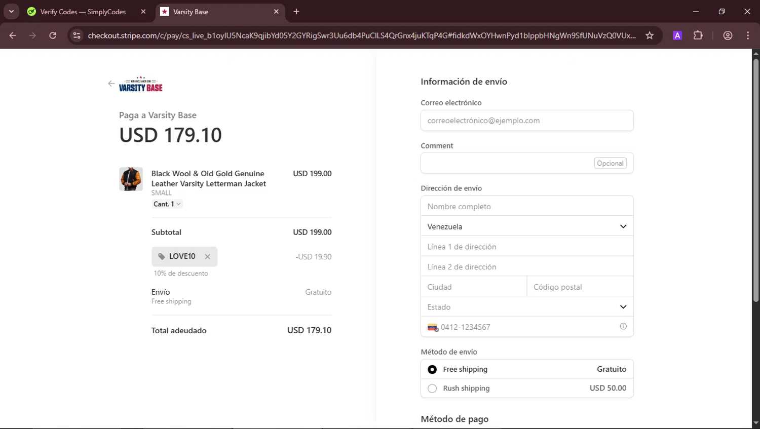The image size is (760, 429).
Task: Open a new browser tab
Action: (296, 12)
